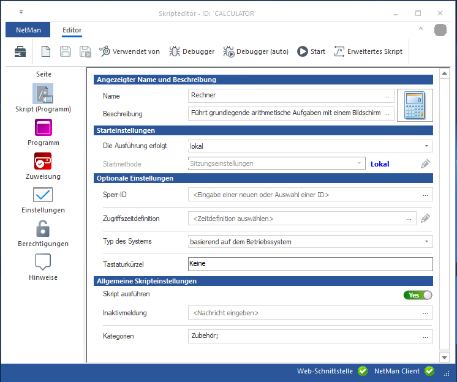Open Erweitertes Skript
Screen dimensions: 457x382
click(x=368, y=51)
